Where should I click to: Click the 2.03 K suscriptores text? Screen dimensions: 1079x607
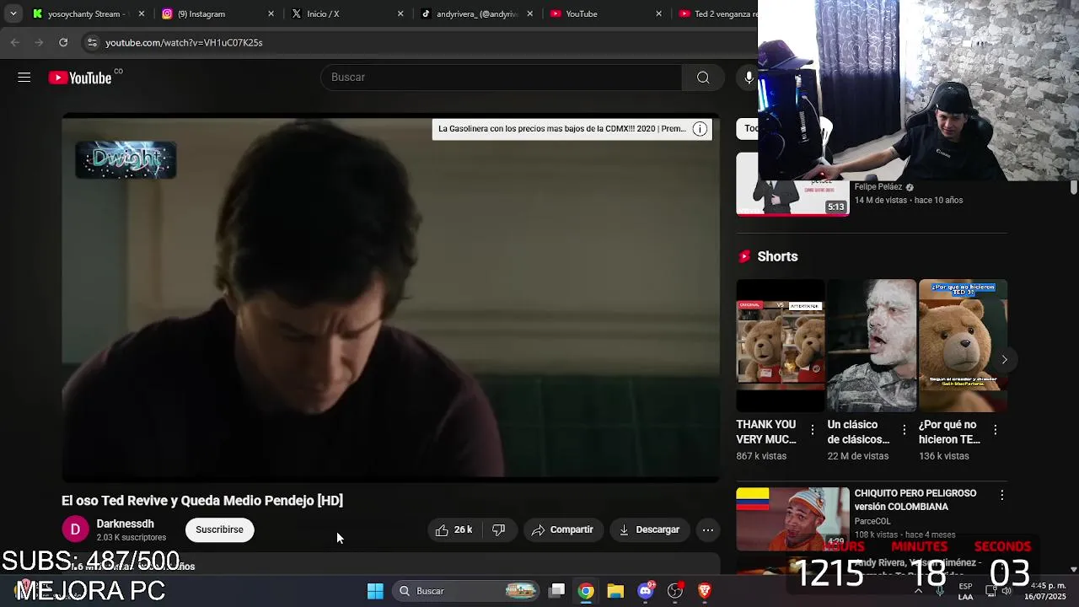(x=131, y=538)
